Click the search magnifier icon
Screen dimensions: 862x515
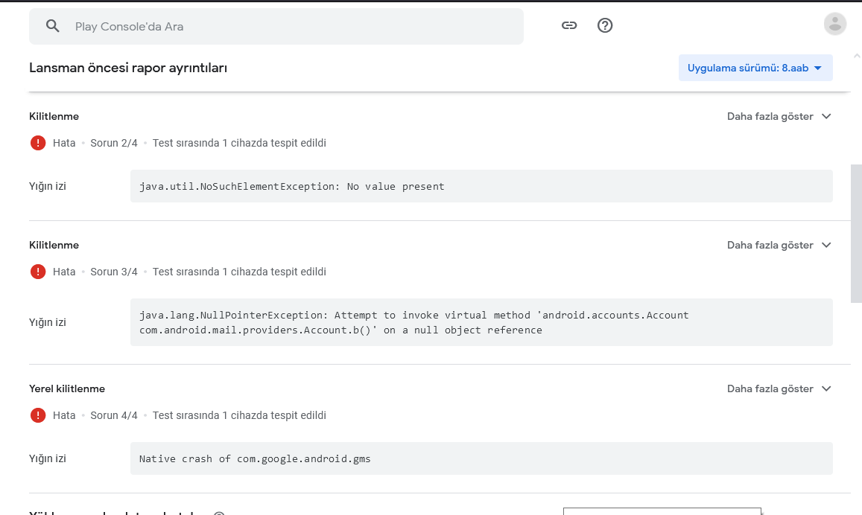(x=52, y=26)
